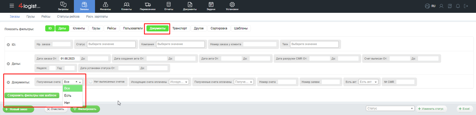Open Задачи calendar icon

211,4
